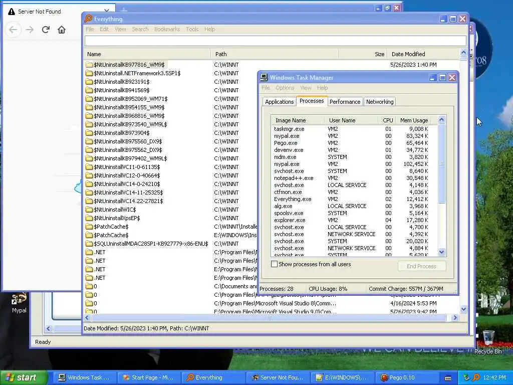513x385 pixels.
Task: Open the Mypal desktop shortcut icon
Action: point(19,303)
